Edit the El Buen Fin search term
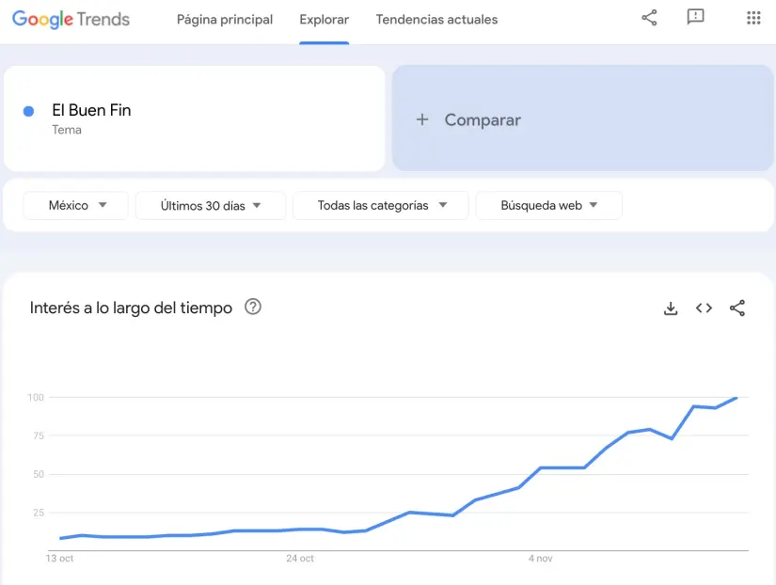Image resolution: width=776 pixels, height=585 pixels. coord(91,111)
